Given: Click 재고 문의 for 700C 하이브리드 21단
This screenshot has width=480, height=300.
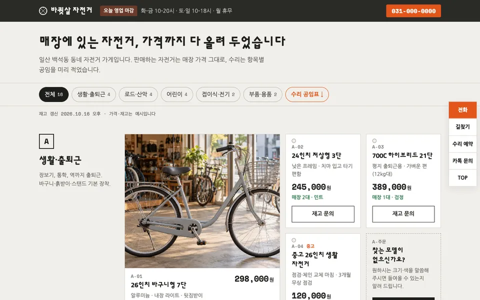Looking at the screenshot, I should [403, 214].
